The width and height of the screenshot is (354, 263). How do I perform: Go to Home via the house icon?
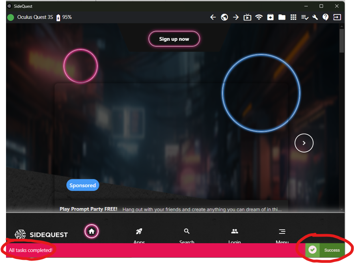(91, 231)
